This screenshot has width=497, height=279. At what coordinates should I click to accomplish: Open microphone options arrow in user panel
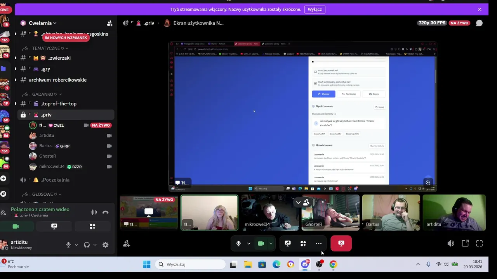click(76, 245)
